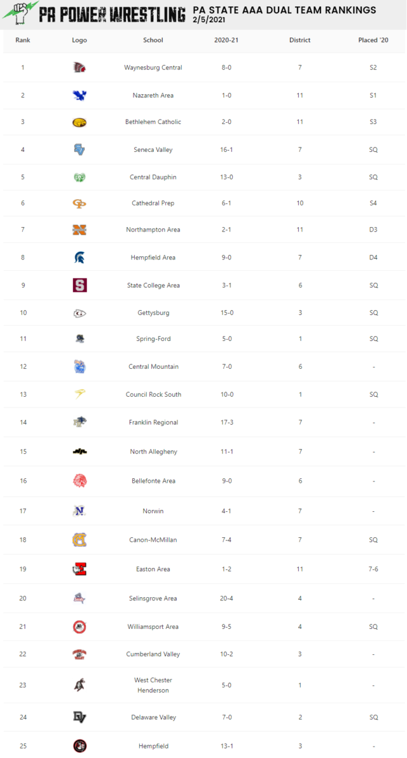
Task: Click the State College Area maroon S logo
Action: 79,286
